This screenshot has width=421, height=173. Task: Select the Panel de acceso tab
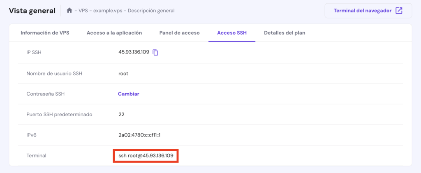click(x=179, y=33)
